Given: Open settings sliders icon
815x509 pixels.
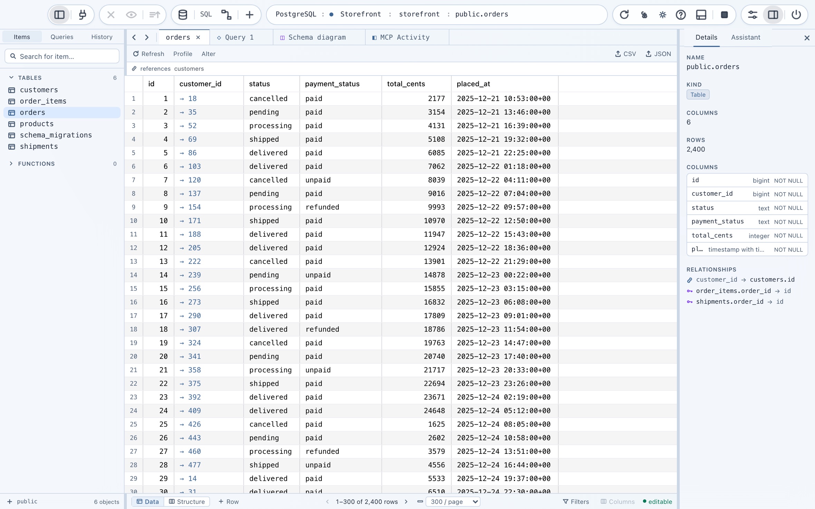Looking at the screenshot, I should pos(752,14).
